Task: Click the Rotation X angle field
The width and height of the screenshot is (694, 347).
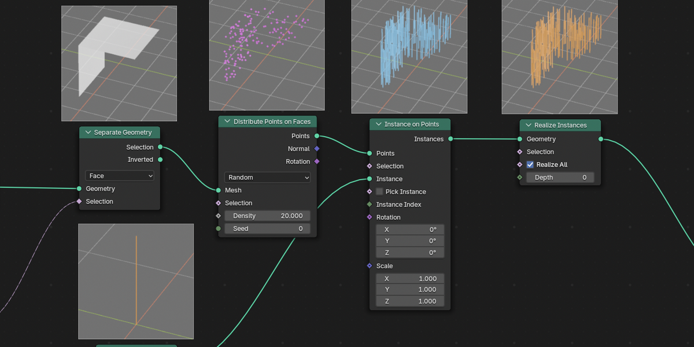Action: pos(410,230)
